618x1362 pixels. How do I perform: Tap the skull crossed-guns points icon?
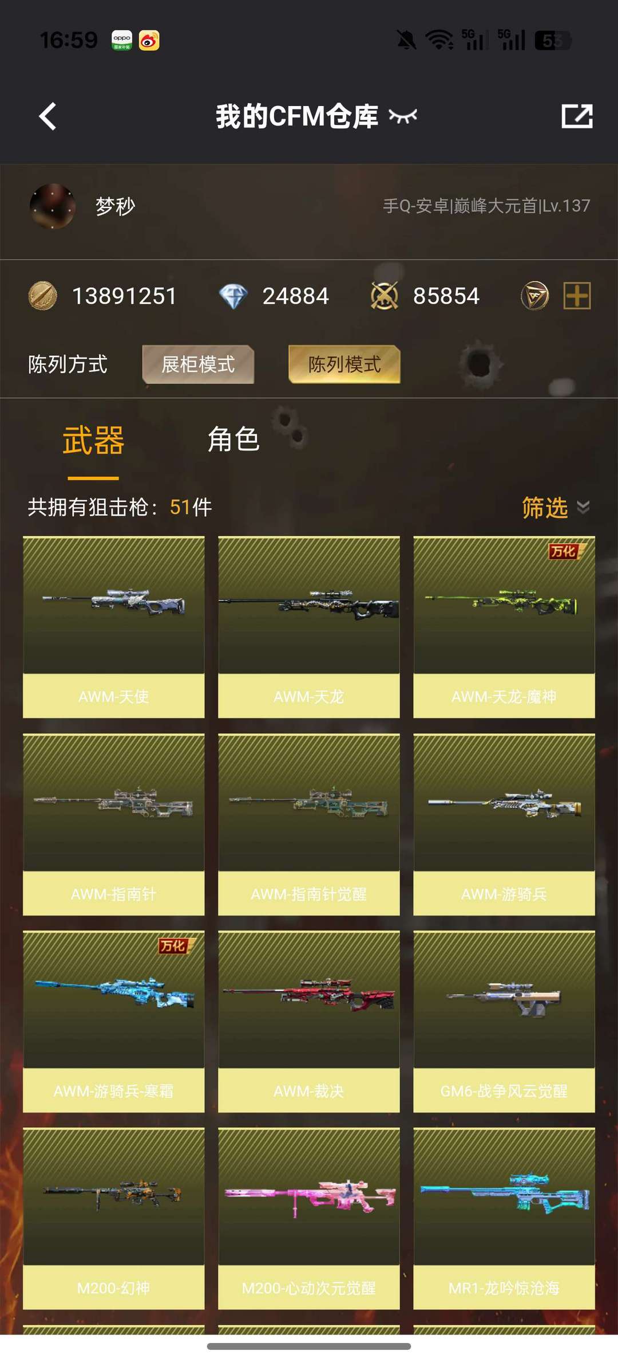[385, 296]
